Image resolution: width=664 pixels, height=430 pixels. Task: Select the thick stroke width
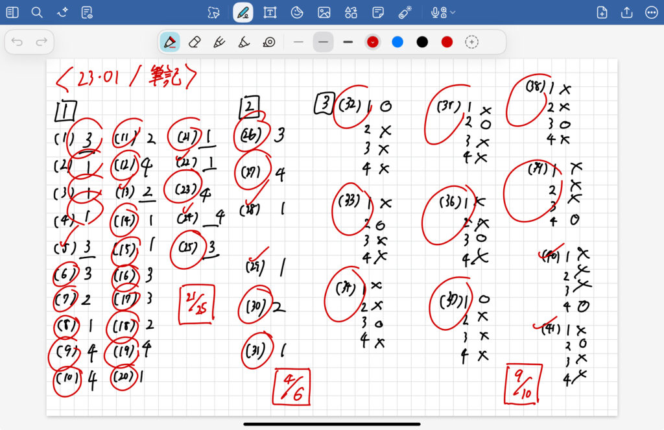[348, 42]
